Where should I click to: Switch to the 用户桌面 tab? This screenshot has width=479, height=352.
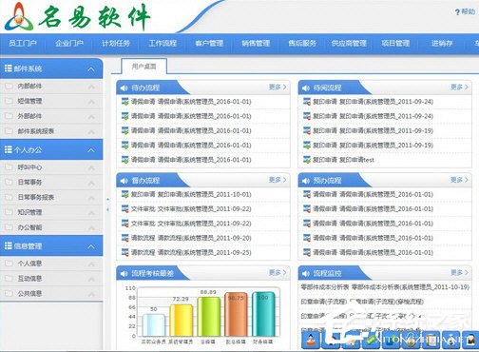[144, 67]
